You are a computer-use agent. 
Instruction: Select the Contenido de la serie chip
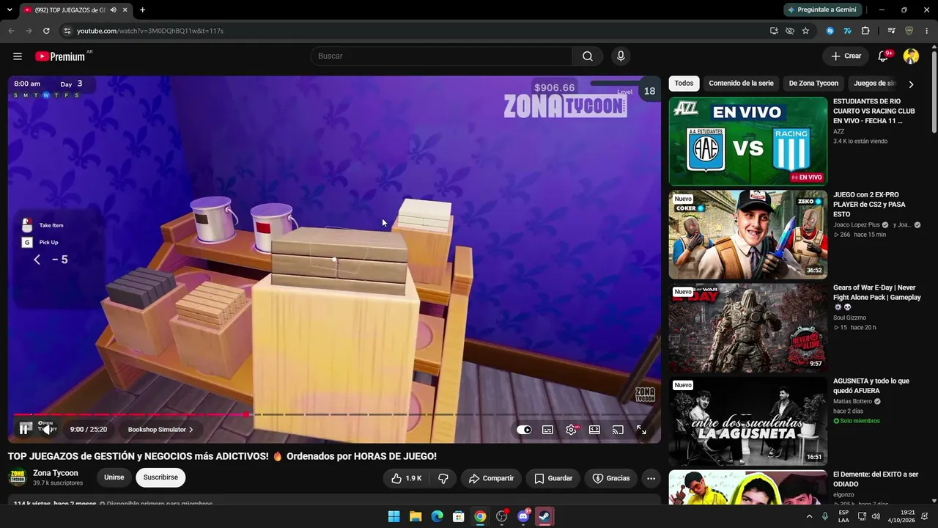(741, 84)
